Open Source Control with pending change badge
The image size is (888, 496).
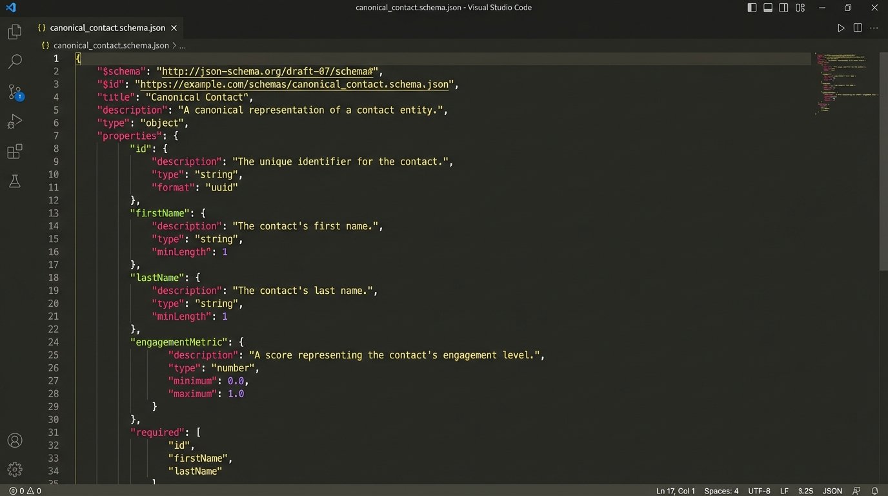tap(15, 92)
